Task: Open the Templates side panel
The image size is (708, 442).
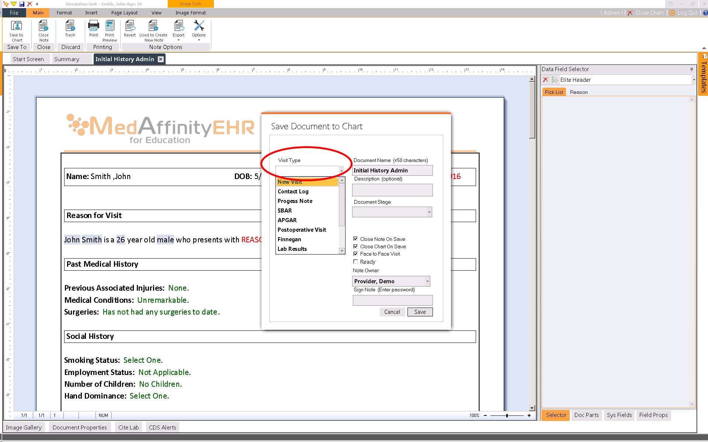Action: pyautogui.click(x=703, y=74)
